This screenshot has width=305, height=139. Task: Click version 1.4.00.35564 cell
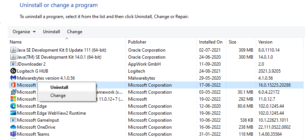click(270, 134)
